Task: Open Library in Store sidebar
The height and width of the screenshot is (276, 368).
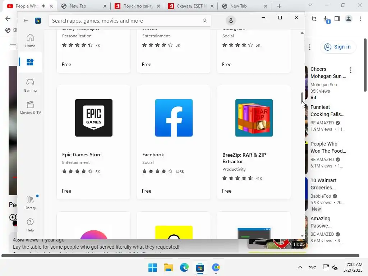Action: [x=30, y=203]
